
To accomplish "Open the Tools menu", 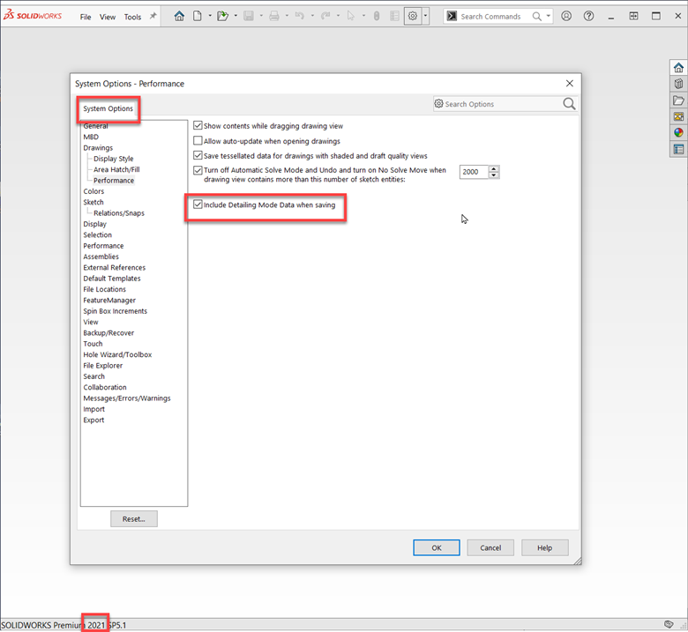I will click(132, 17).
